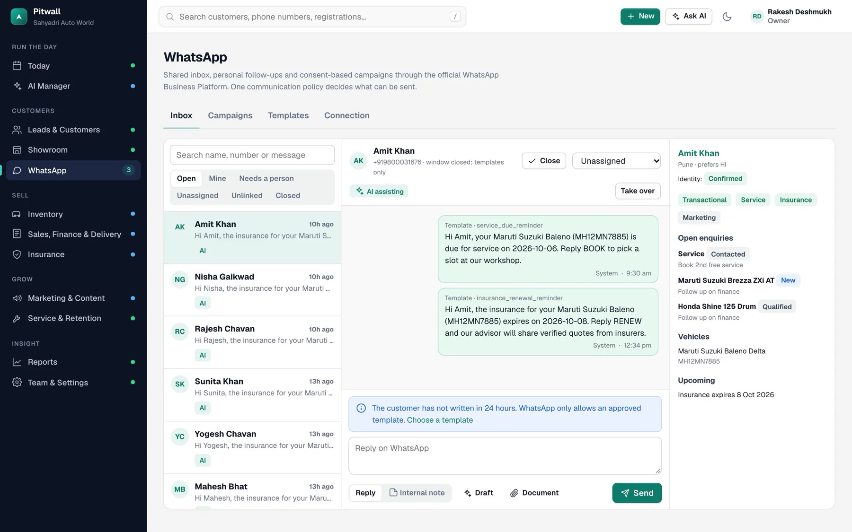
Task: Toggle dark mode moon icon
Action: [x=727, y=17]
